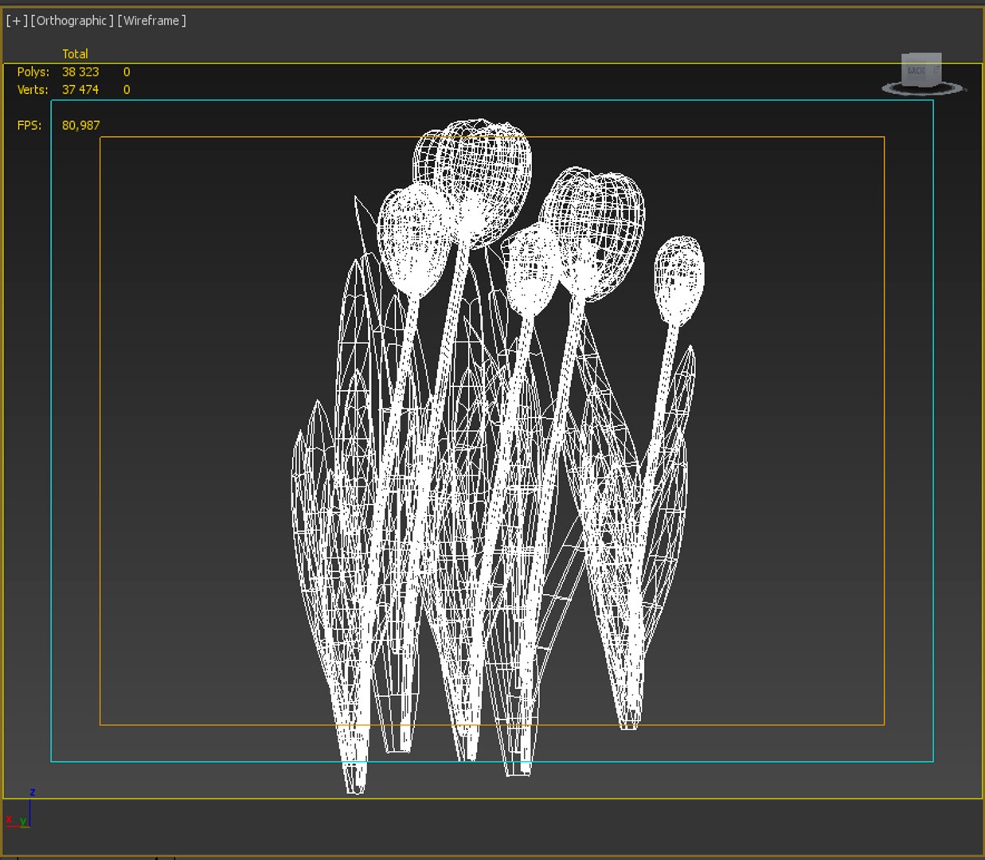The width and height of the screenshot is (985, 860).
Task: Select the FPS value 80,987
Action: tap(81, 126)
